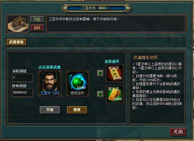Click the 工匠作坊 title banner
The height and width of the screenshot is (141, 194).
tap(96, 8)
